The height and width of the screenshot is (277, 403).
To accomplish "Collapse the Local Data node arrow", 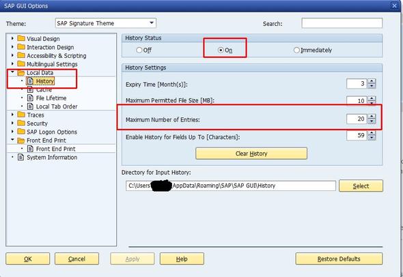I will pyautogui.click(x=12, y=72).
